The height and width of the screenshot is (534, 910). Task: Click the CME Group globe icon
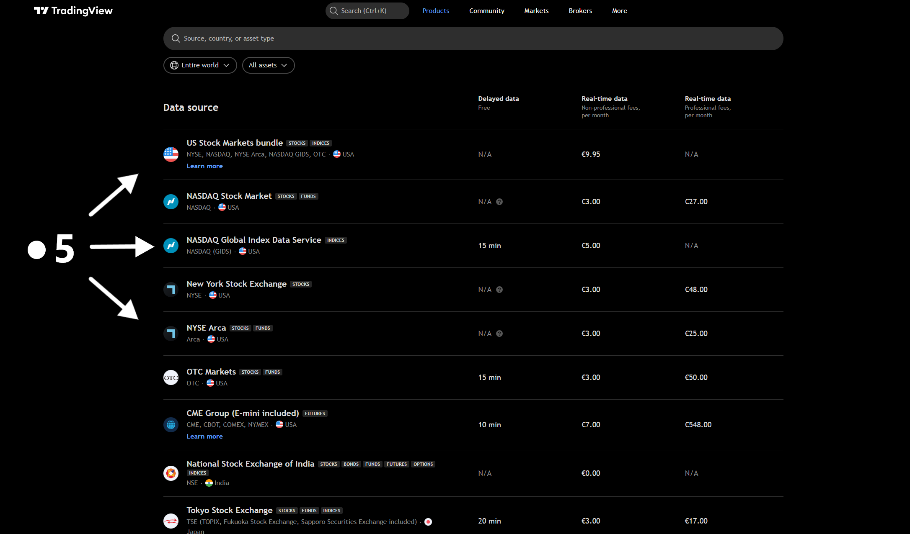[x=171, y=425]
